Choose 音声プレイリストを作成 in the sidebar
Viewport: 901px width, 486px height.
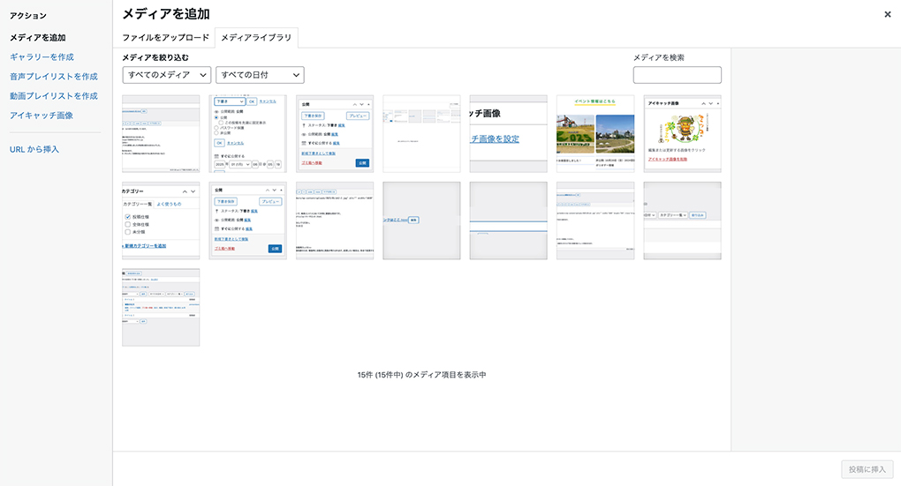click(x=53, y=77)
